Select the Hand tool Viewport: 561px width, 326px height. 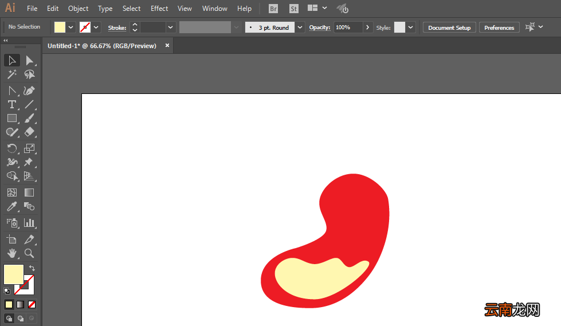(12, 253)
